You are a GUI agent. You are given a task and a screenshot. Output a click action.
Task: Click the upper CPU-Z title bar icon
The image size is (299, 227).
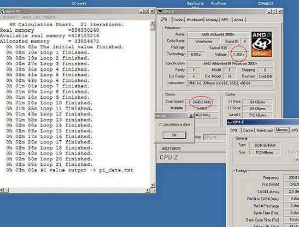pos(160,11)
